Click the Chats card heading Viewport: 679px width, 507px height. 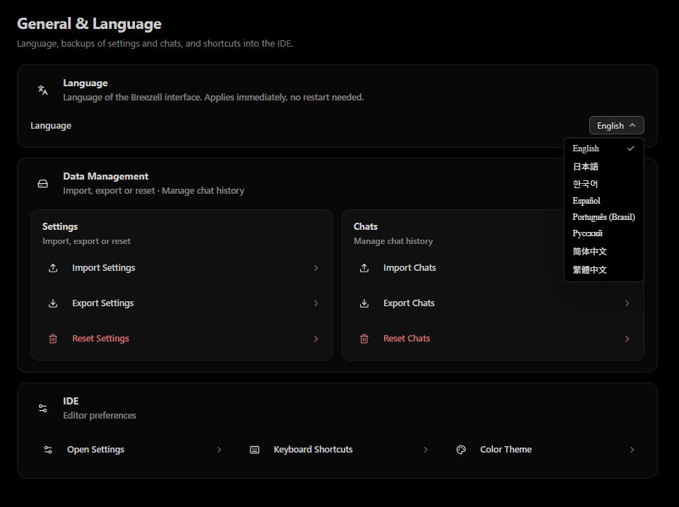tap(366, 226)
